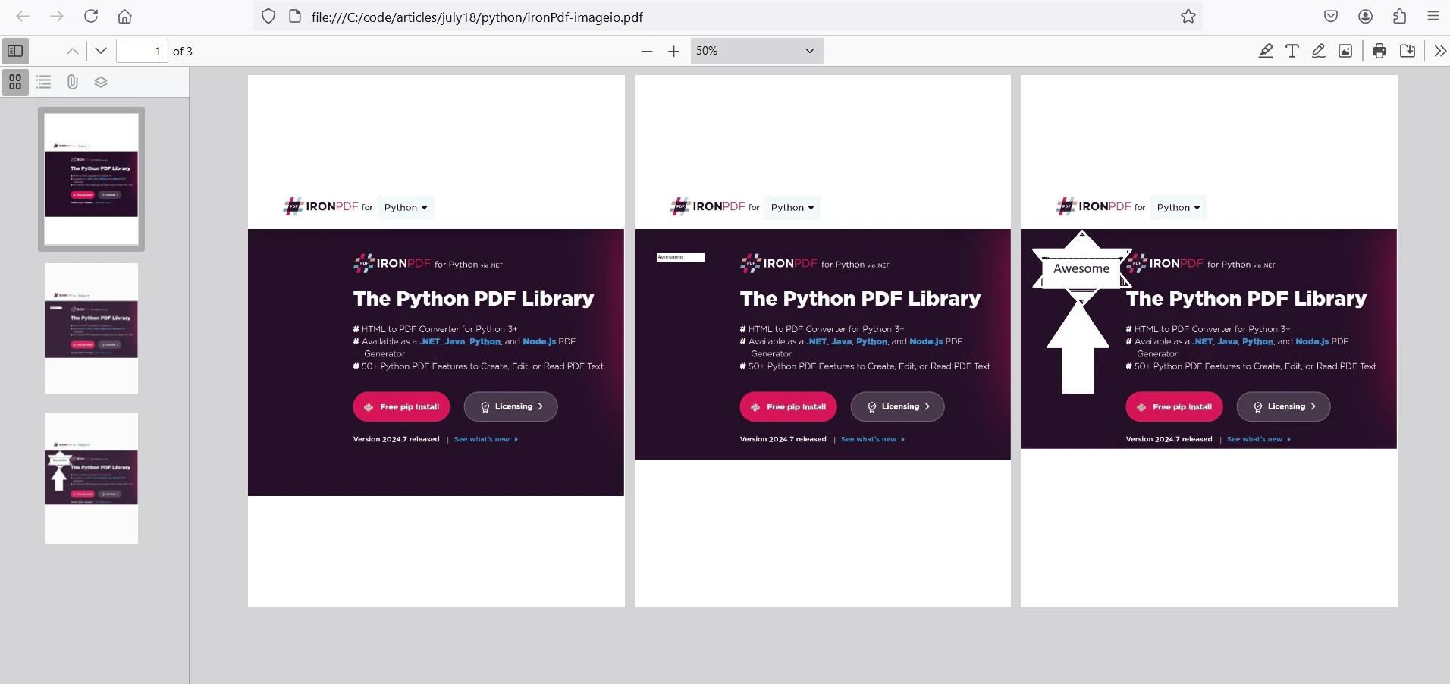1450x684 pixels.
Task: Show attachments in the sidebar
Action: click(72, 82)
